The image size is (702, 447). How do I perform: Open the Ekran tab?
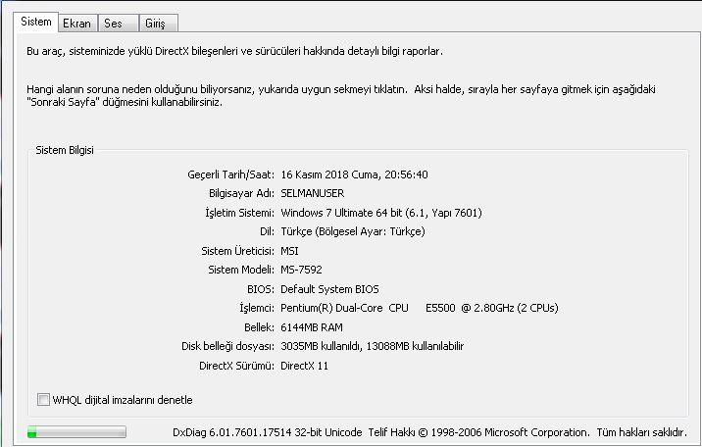[77, 24]
